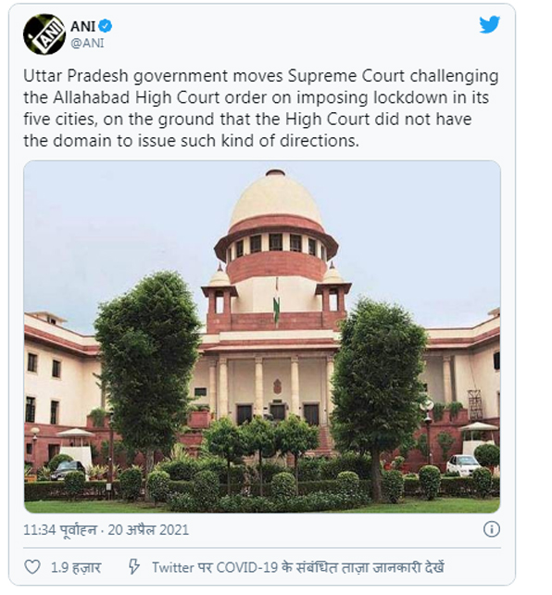Like the tweet with the heart icon

pos(32,567)
